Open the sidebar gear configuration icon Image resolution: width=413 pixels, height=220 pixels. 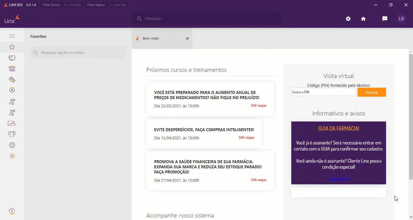pyautogui.click(x=12, y=145)
